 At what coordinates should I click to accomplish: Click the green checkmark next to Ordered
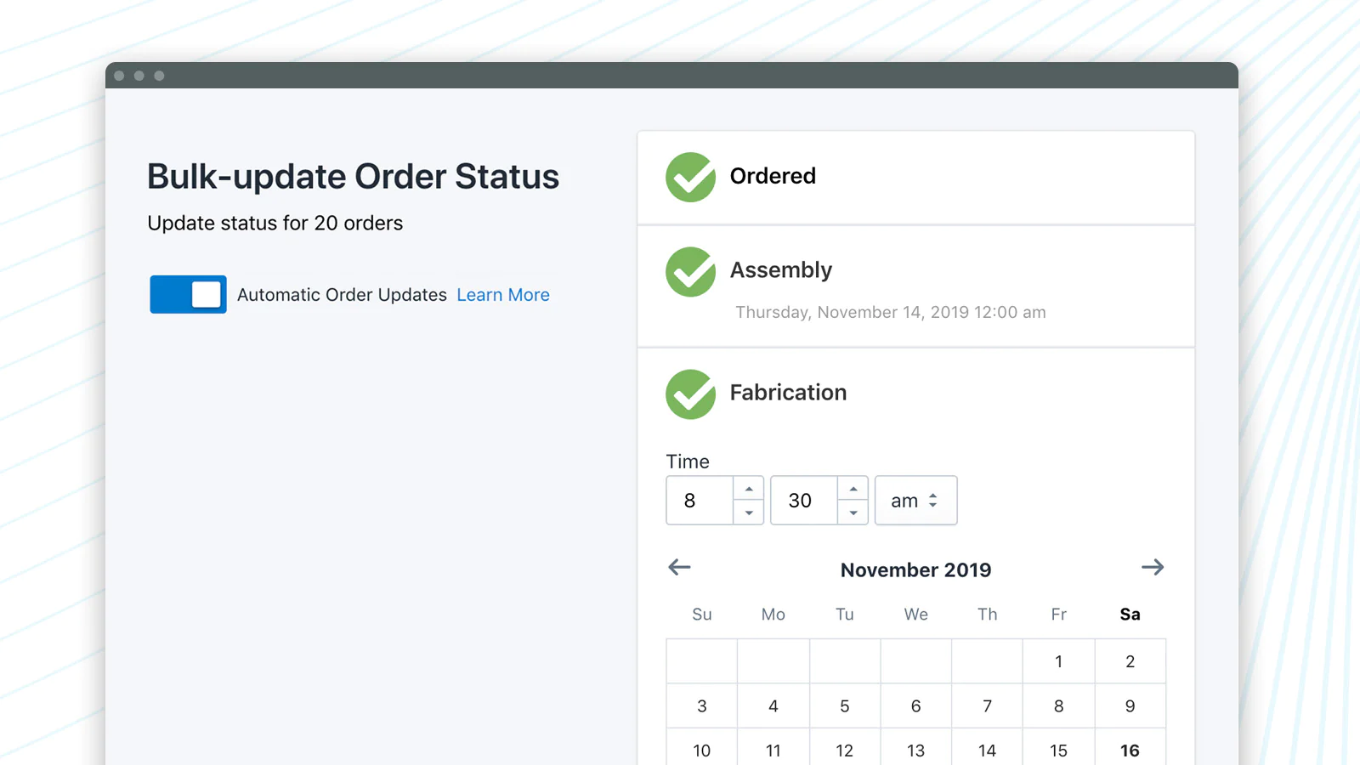click(x=690, y=177)
